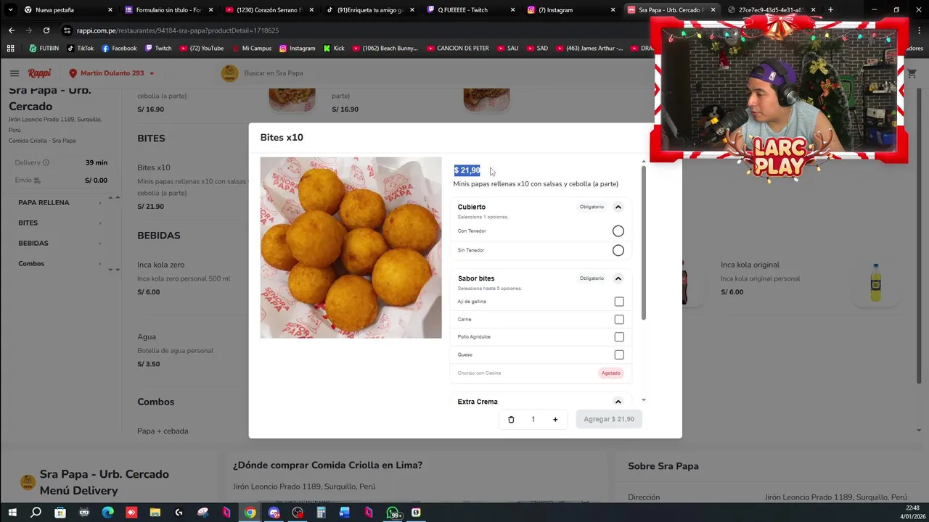Viewport: 929px width, 522px height.
Task: Collapse the Cubierto section
Action: 618,207
